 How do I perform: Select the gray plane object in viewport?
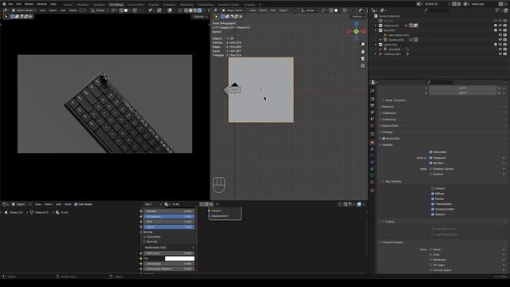[261, 90]
